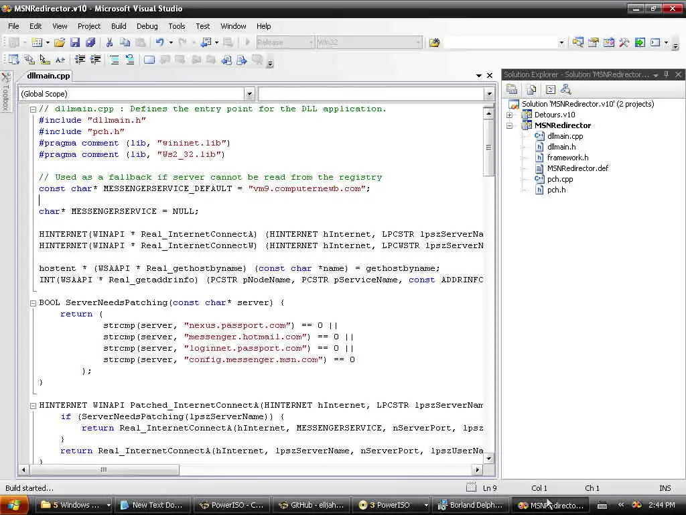Click the editor vertical scrollbar thumb
686x515 pixels.
(x=488, y=148)
